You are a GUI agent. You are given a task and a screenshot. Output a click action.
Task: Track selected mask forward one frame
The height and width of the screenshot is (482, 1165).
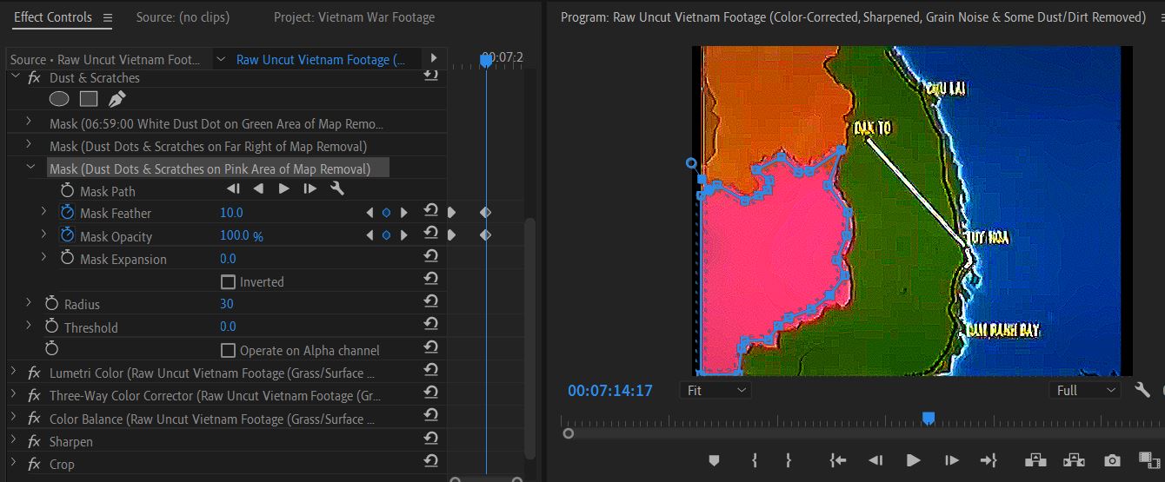(x=310, y=189)
